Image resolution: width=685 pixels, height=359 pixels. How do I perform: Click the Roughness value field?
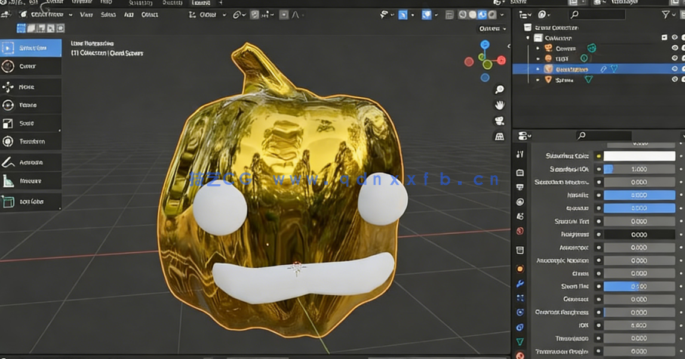(x=639, y=234)
